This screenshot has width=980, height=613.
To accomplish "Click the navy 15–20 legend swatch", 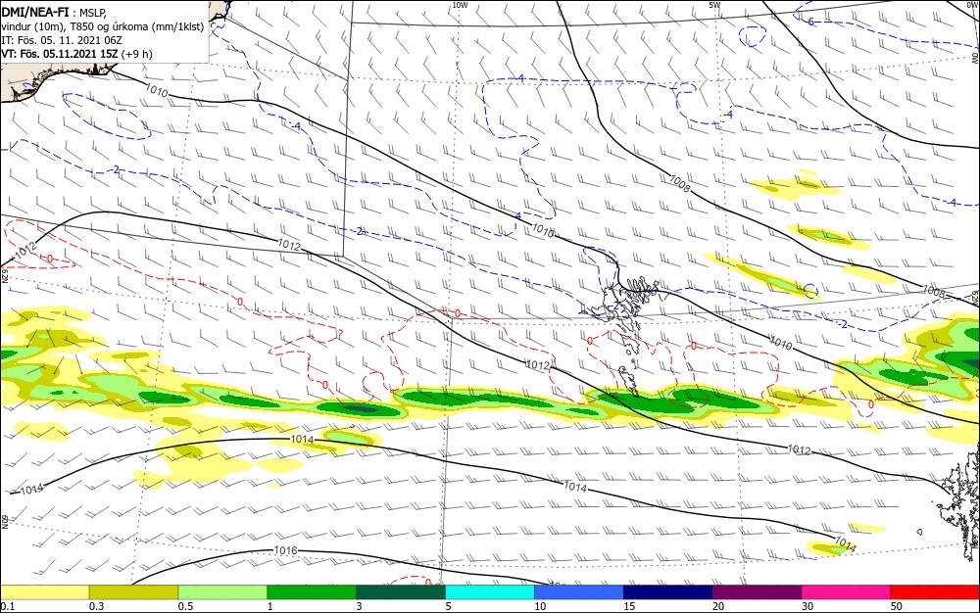I will coord(668,592).
